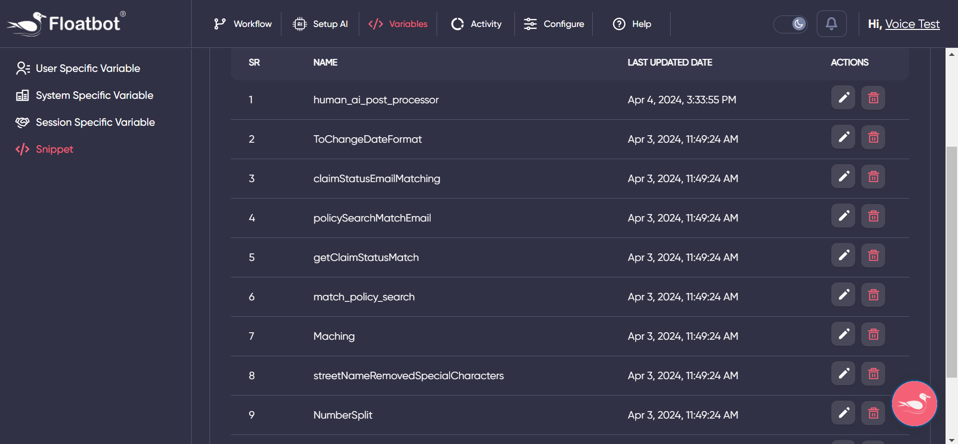Delete the NumberSplit snippet
Screen dimensions: 958x444
point(873,413)
